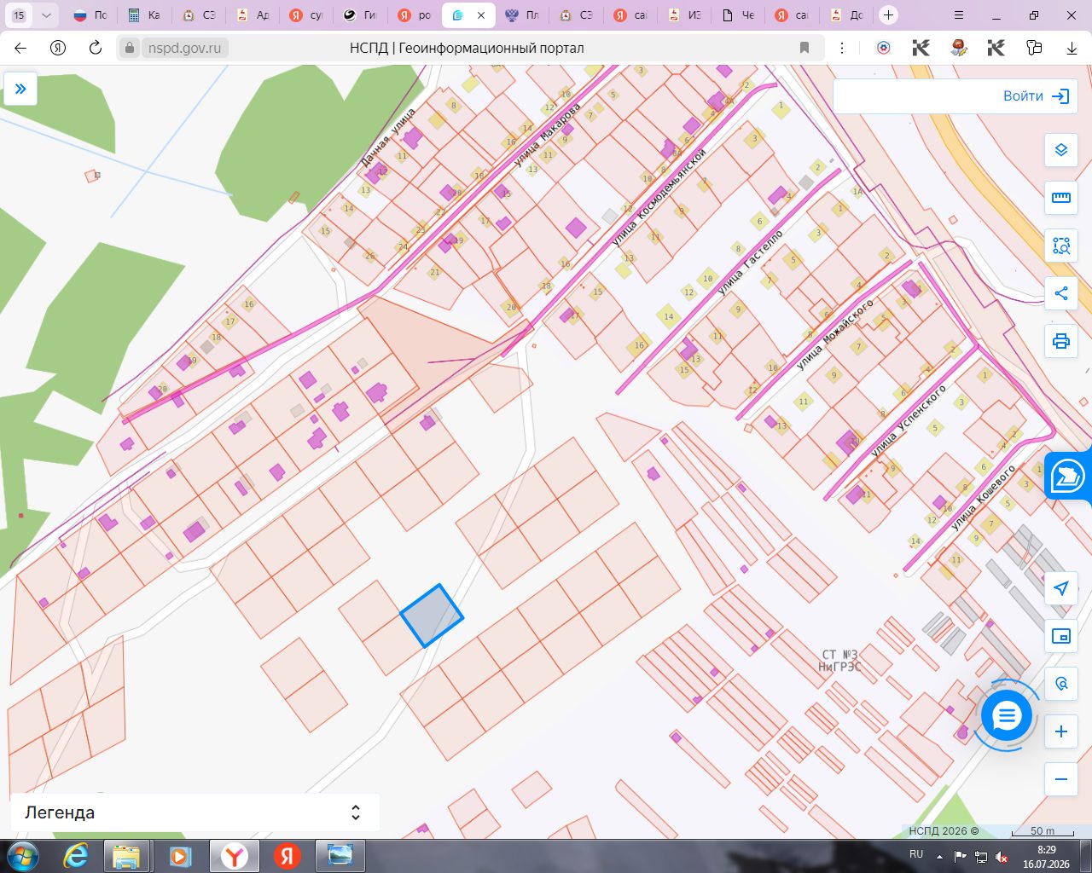1092x873 pixels.
Task: Switch to the 'ИЗ' browser tab
Action: [684, 15]
